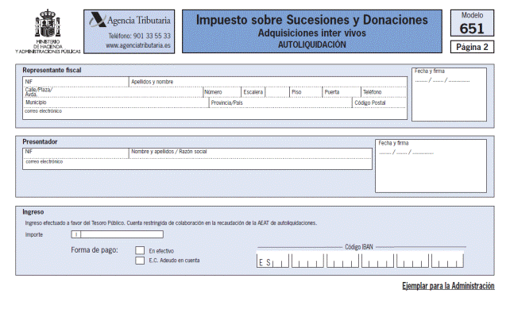Click the Municipio field
Screen dimensions: 510x313
(116, 102)
